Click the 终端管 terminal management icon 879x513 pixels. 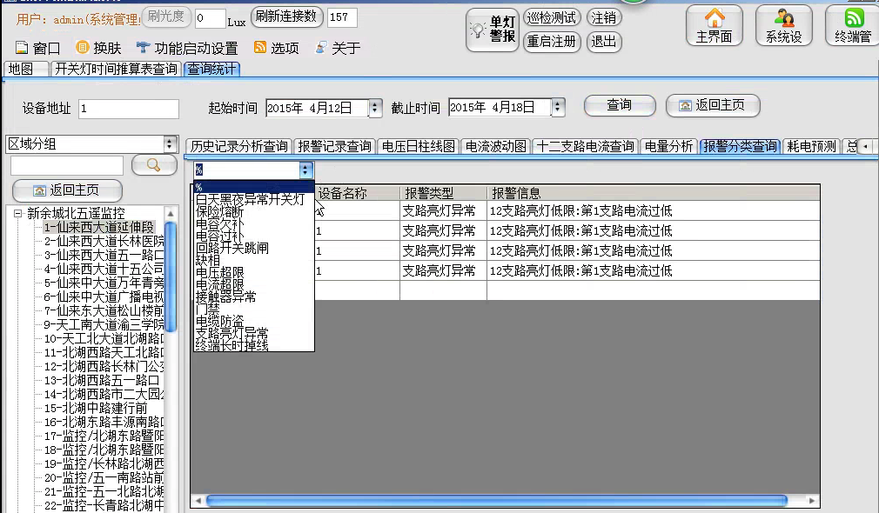tap(853, 25)
